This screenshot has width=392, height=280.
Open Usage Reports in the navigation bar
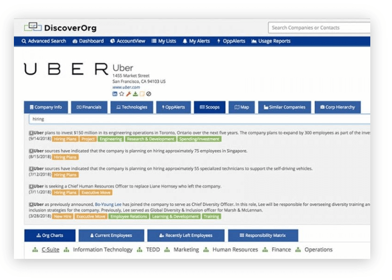click(271, 41)
